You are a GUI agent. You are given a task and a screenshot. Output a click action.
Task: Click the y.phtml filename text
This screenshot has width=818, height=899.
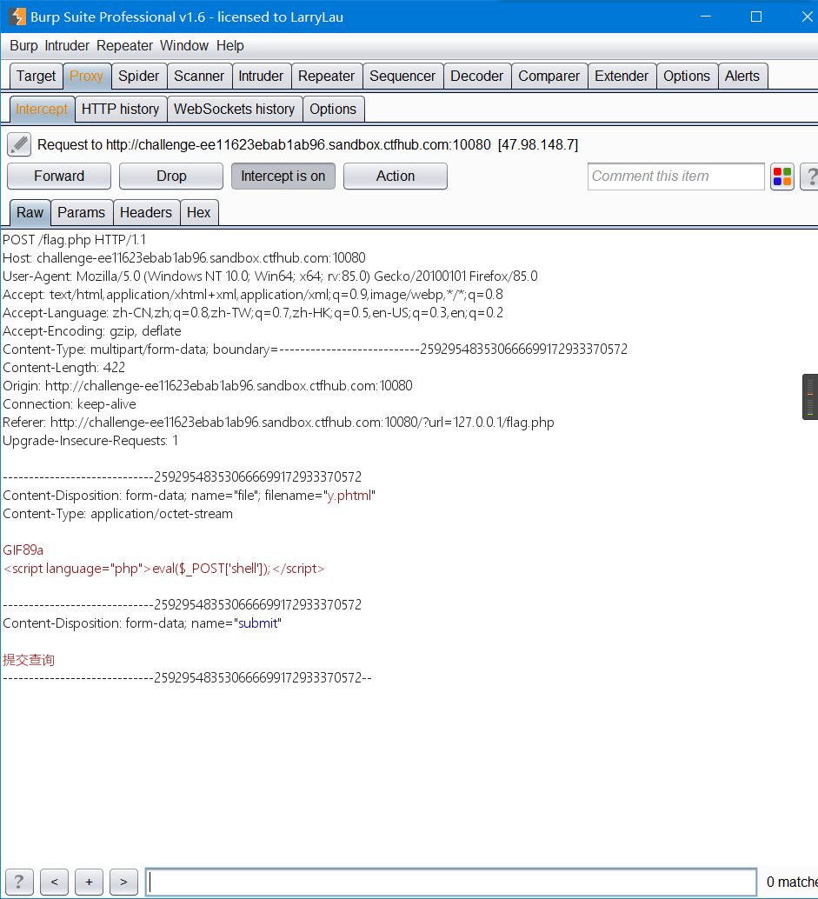pyautogui.click(x=349, y=496)
